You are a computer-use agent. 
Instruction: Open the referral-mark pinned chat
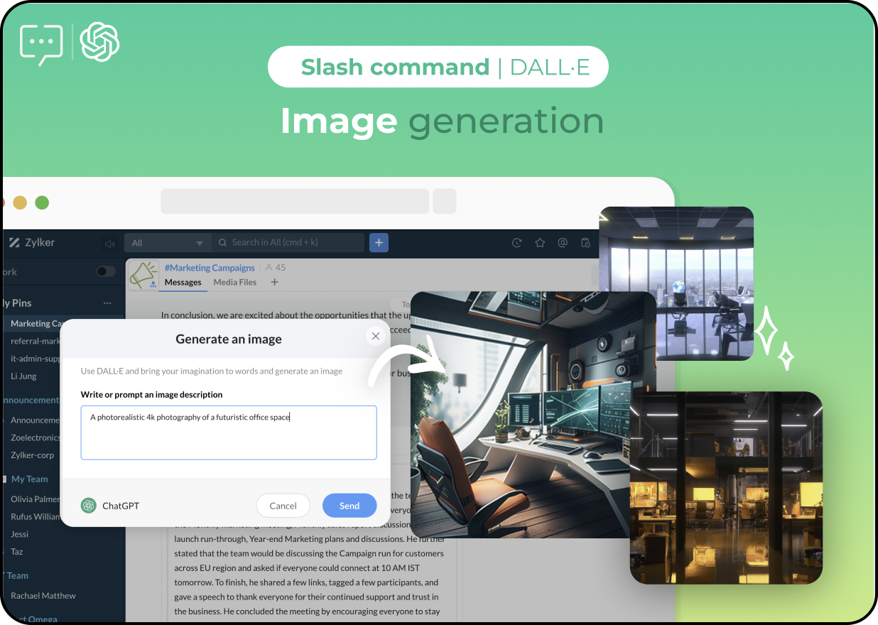[x=36, y=341]
